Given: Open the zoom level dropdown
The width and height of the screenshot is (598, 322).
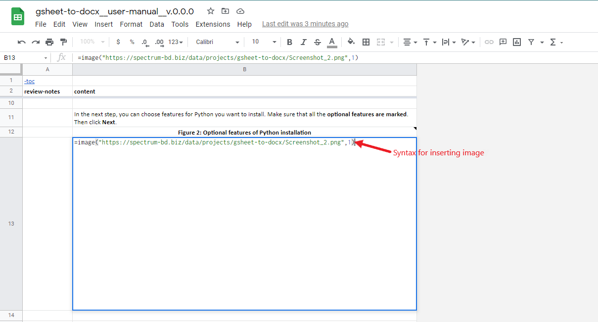Looking at the screenshot, I should point(92,42).
